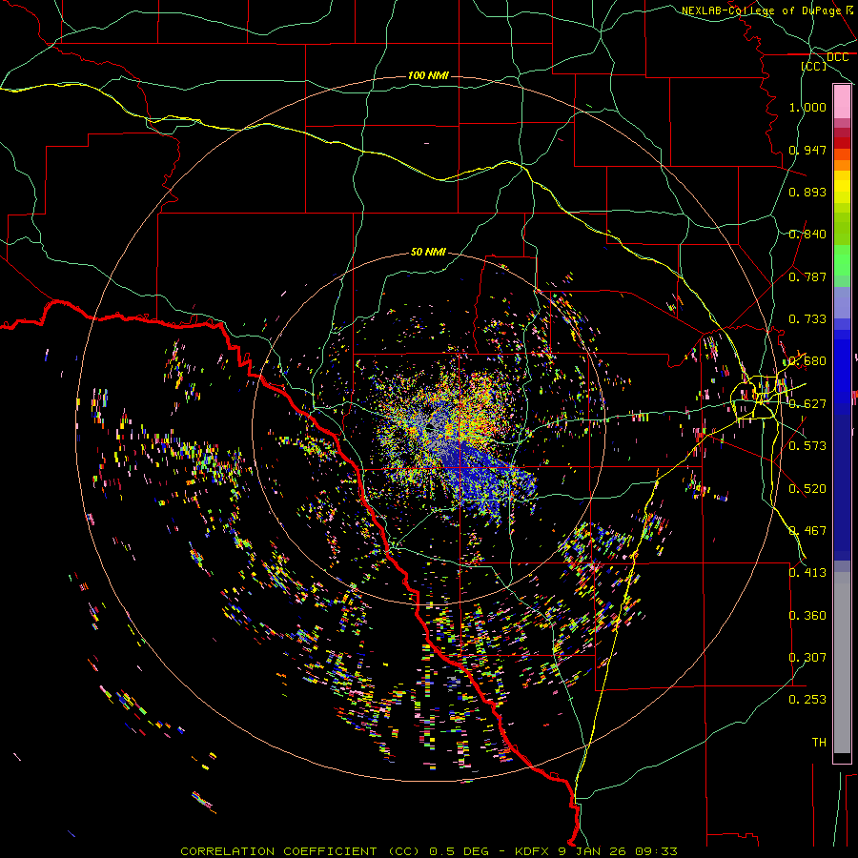
Task: Click the 0.947 legend value
Action: [807, 150]
